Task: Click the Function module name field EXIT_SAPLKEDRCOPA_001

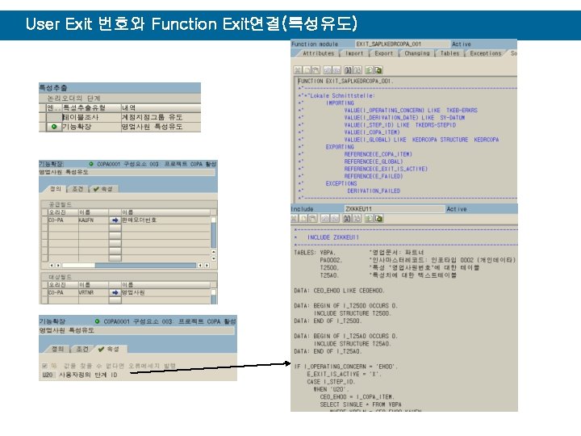Action: pos(403,44)
